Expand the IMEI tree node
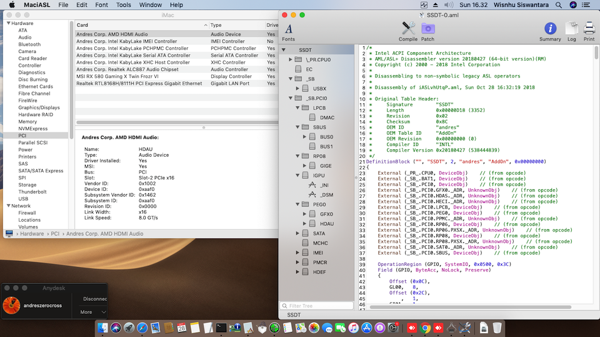 [298, 253]
